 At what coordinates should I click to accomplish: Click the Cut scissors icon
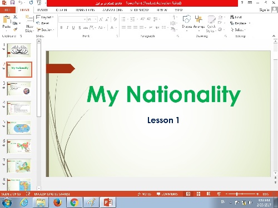15,17
